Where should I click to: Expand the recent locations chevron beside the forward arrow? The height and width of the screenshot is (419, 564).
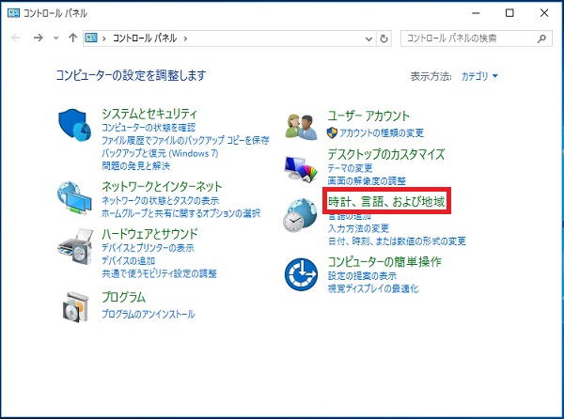tap(56, 38)
